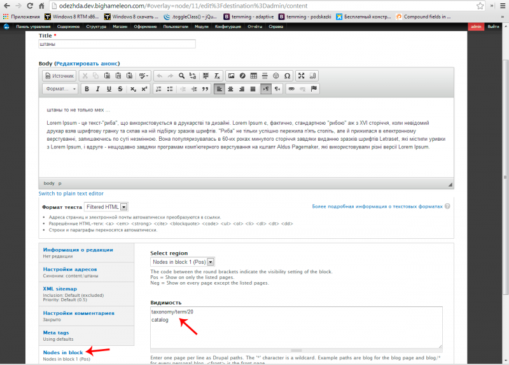
Task: Insert a bulleted list
Action: [x=170, y=89]
